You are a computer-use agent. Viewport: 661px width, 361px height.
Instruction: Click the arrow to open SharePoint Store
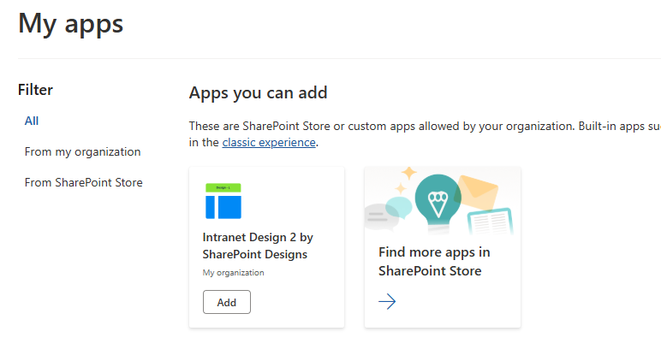(387, 302)
